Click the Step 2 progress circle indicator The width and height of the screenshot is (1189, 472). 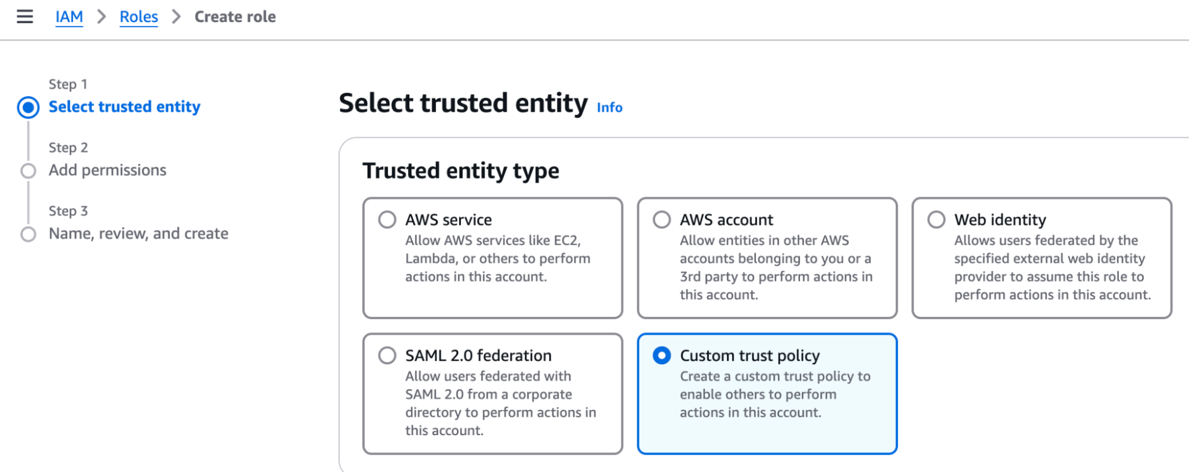pos(28,171)
